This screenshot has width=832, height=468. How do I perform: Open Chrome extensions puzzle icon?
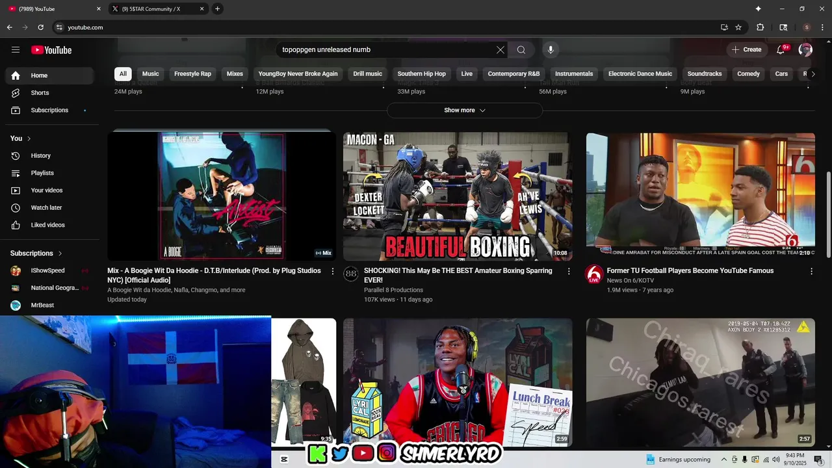click(760, 27)
